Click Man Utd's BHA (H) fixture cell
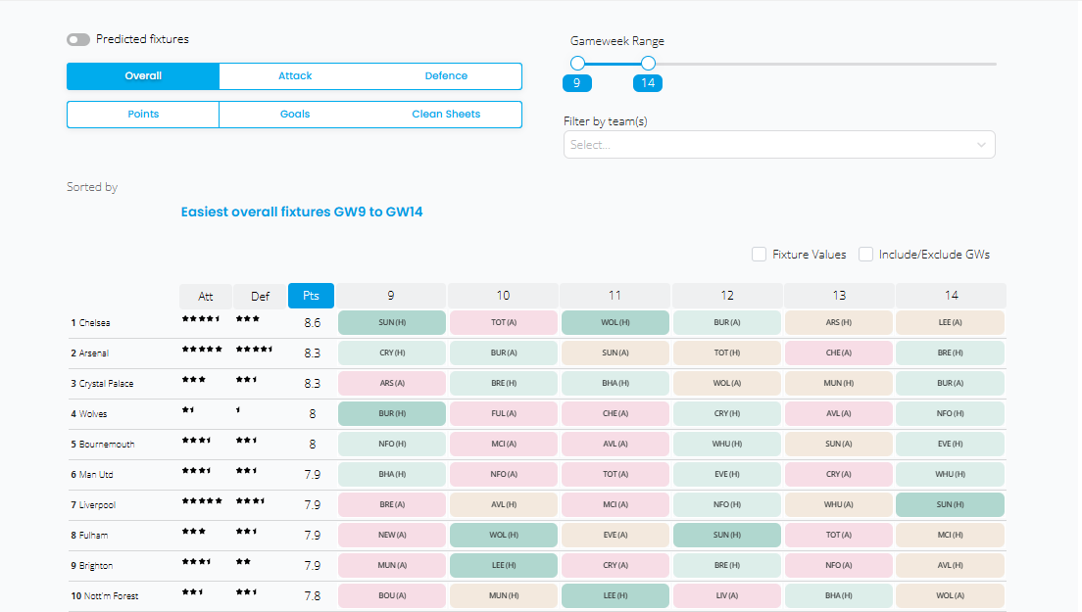The height and width of the screenshot is (612, 1082). (x=392, y=474)
